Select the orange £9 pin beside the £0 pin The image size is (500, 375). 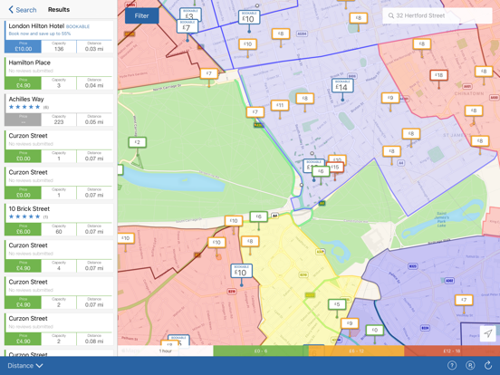tap(350, 323)
